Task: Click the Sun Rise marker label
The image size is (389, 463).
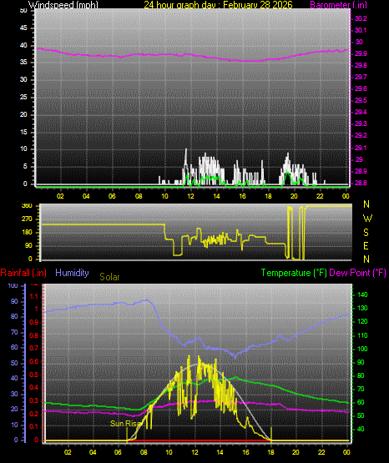Action: click(x=126, y=424)
